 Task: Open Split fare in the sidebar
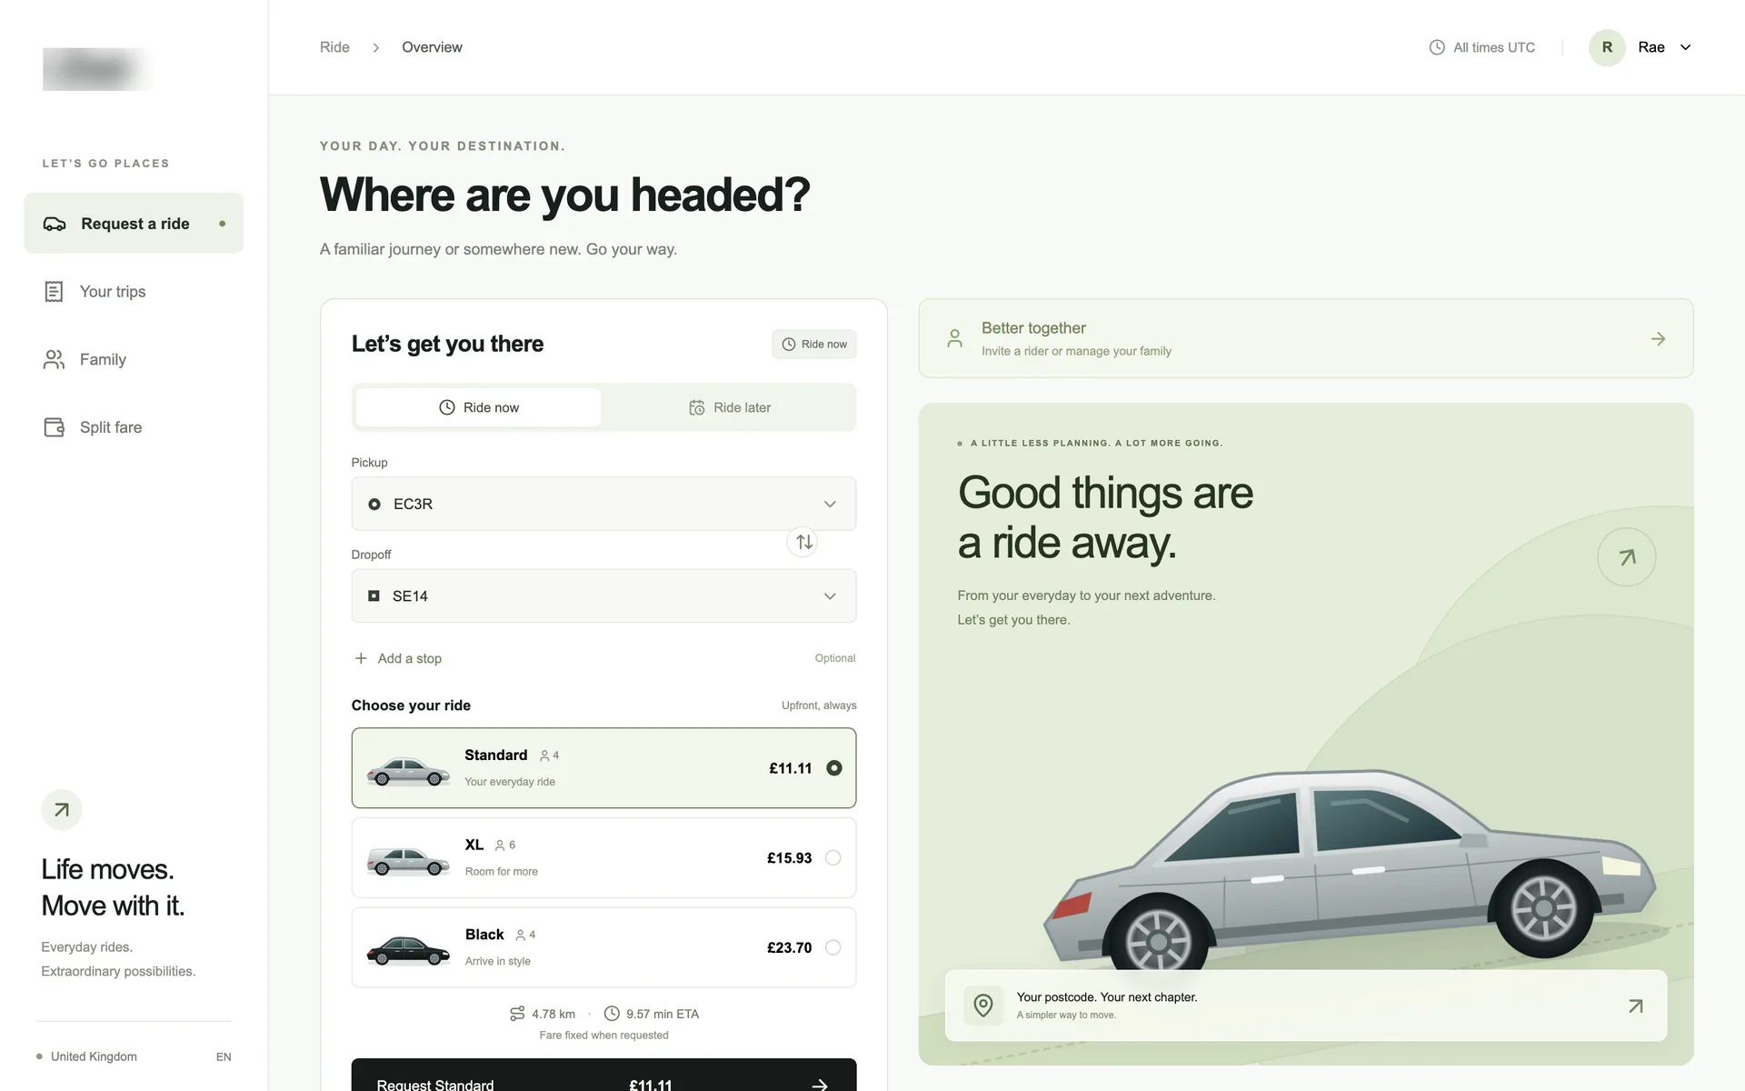(134, 427)
